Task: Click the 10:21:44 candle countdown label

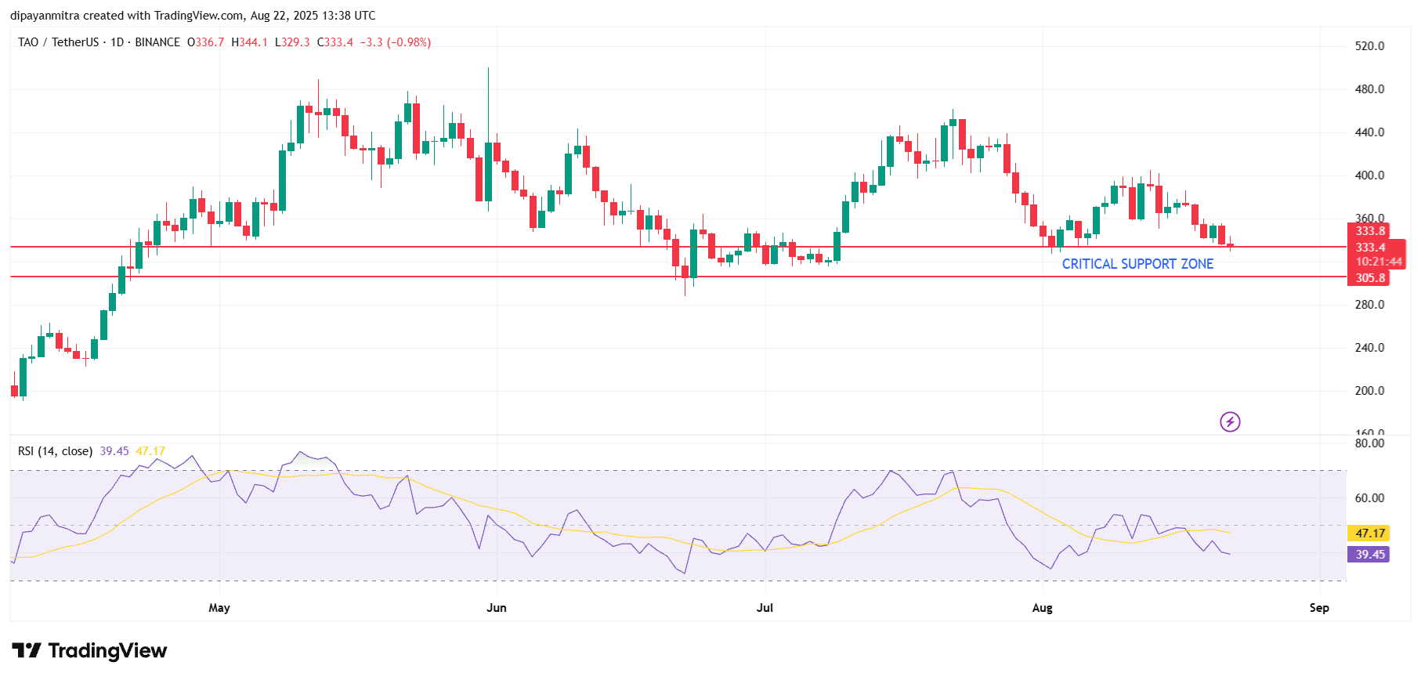Action: (x=1378, y=262)
